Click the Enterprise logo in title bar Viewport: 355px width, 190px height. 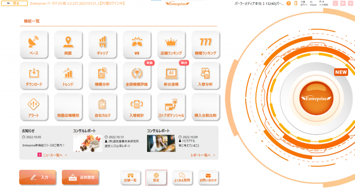pyautogui.click(x=177, y=3)
